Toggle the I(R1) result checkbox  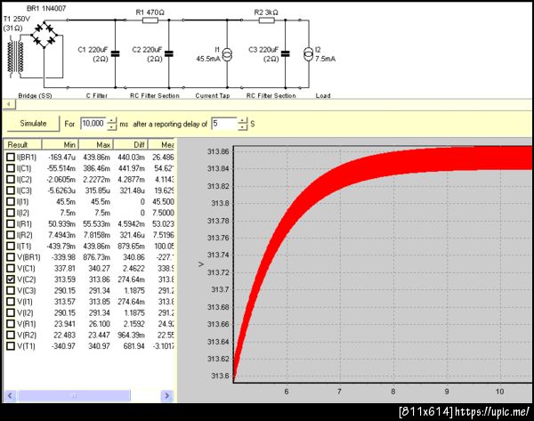(x=11, y=223)
